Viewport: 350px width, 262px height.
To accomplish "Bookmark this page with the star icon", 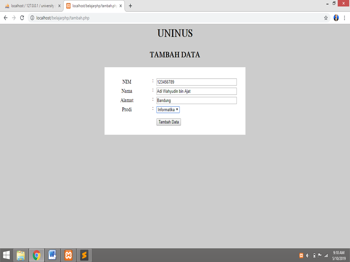I will coord(326,18).
